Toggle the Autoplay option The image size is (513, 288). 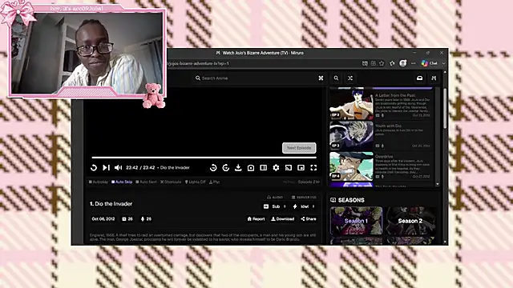(x=98, y=182)
